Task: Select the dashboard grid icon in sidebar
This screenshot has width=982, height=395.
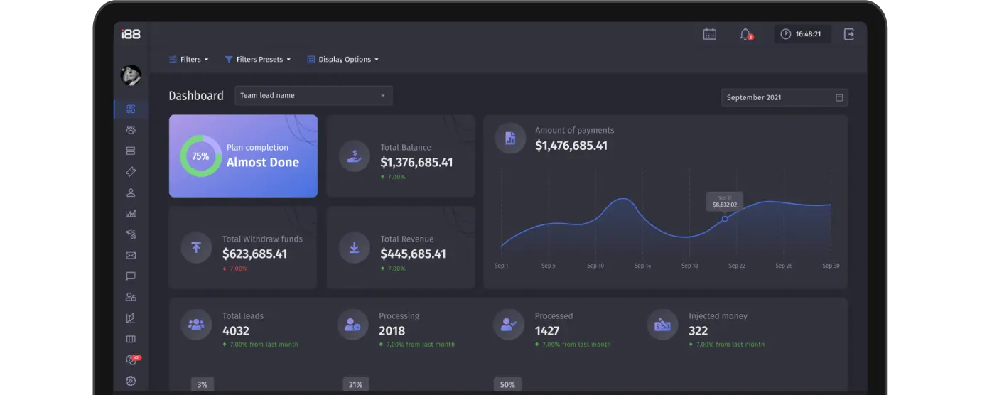Action: coord(131,109)
